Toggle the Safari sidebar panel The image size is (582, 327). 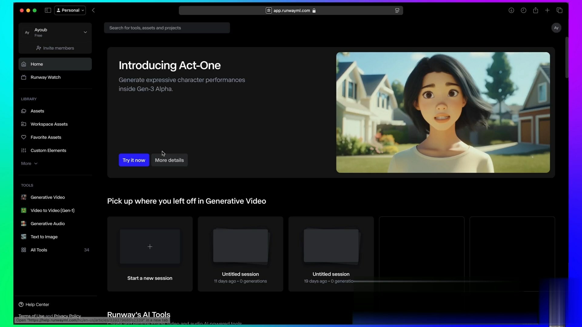pos(48,10)
